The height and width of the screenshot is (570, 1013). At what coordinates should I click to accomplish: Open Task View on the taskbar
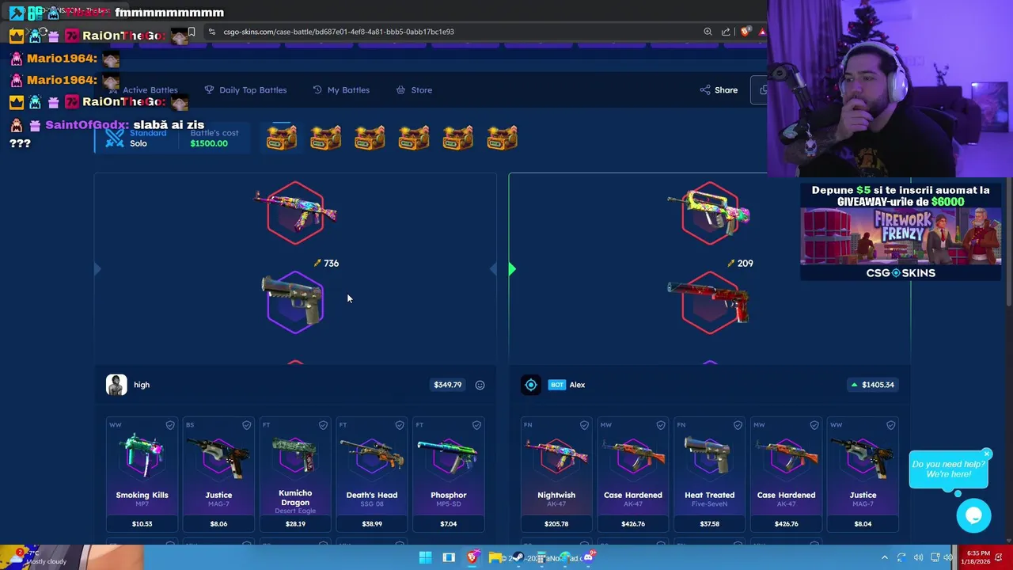(x=449, y=557)
